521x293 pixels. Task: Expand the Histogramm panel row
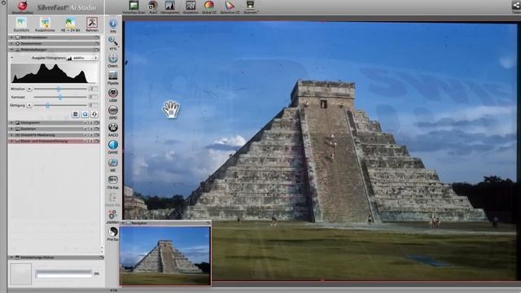tap(11, 123)
